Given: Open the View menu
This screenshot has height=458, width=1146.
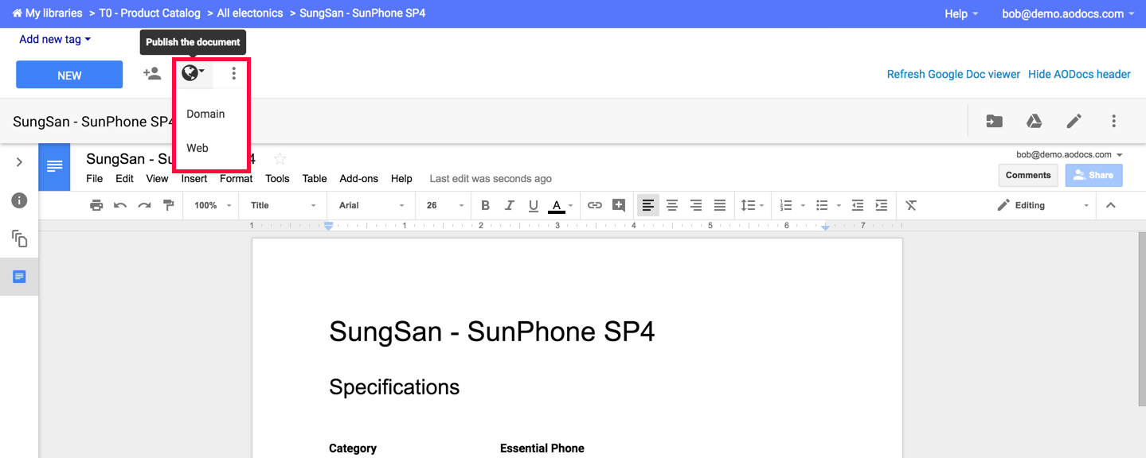Looking at the screenshot, I should (x=157, y=179).
